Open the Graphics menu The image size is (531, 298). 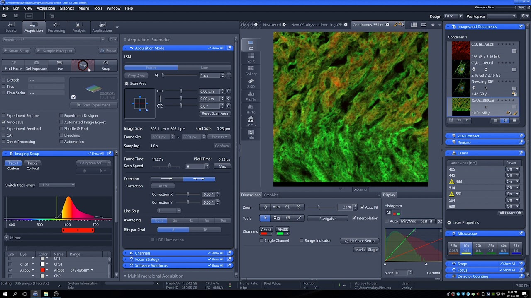pyautogui.click(x=66, y=8)
